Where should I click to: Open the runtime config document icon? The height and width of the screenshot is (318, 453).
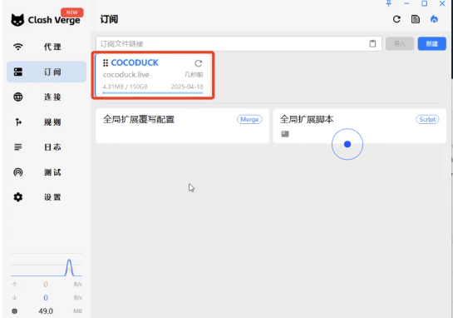tap(416, 19)
